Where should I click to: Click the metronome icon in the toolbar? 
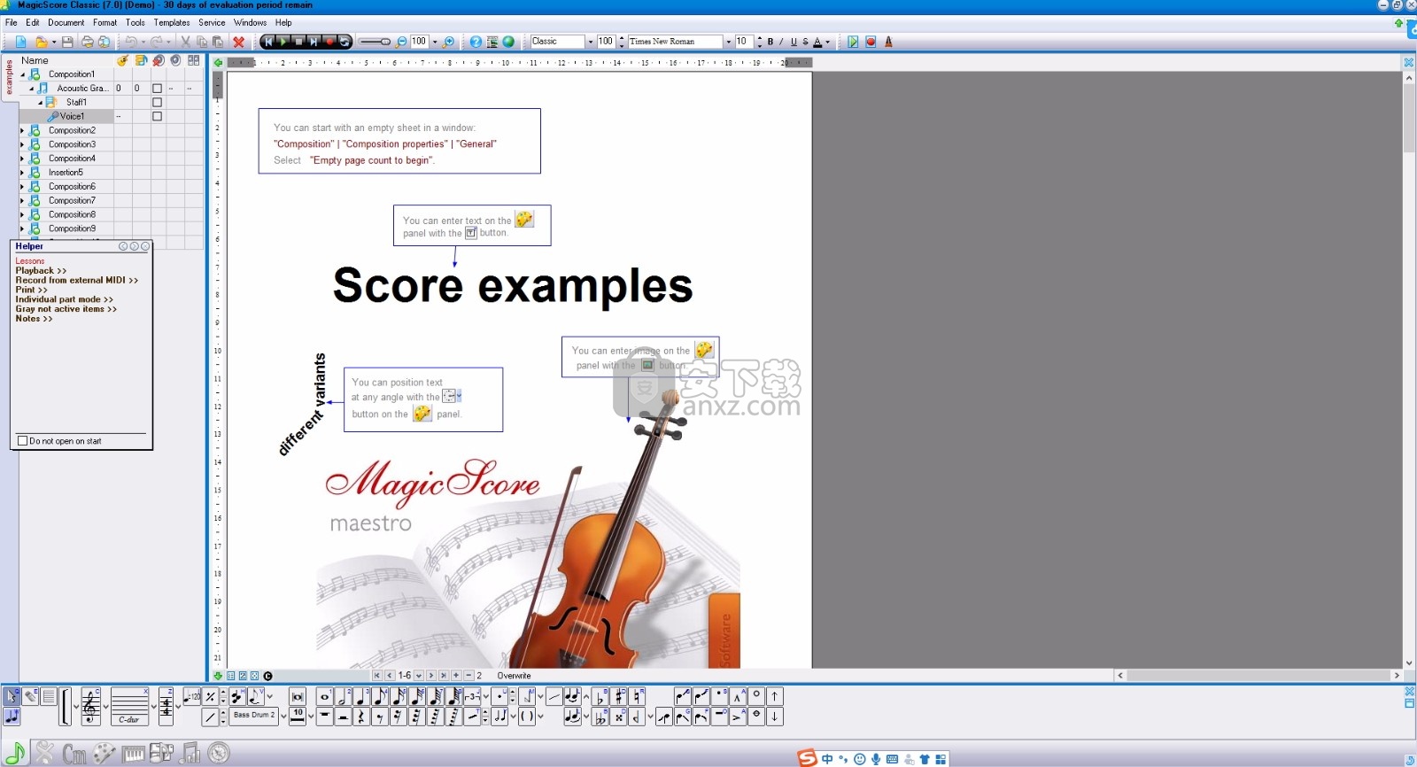pos(888,42)
